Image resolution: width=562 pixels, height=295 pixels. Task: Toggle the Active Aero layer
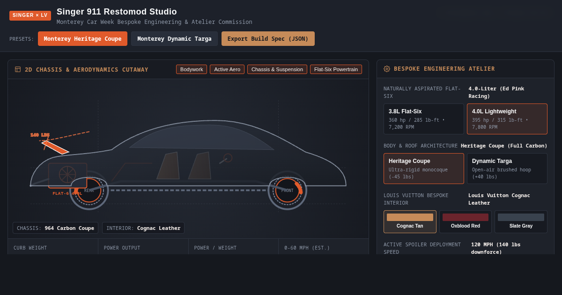coord(227,69)
